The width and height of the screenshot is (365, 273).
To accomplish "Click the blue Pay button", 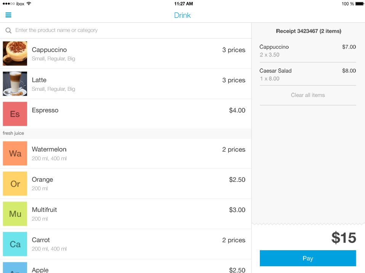I will coord(308,258).
